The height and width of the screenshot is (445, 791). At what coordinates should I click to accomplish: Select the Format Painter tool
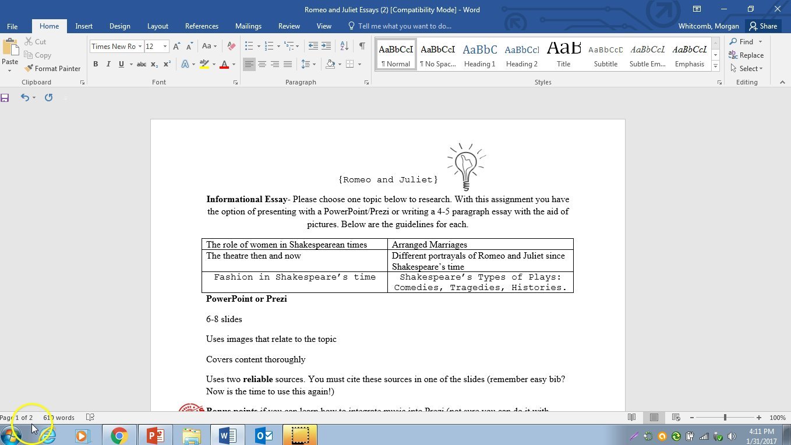[52, 68]
